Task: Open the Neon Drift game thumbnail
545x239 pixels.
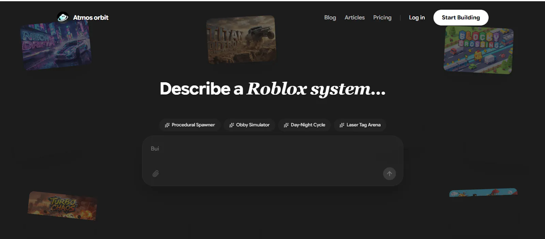Action: tap(56, 45)
